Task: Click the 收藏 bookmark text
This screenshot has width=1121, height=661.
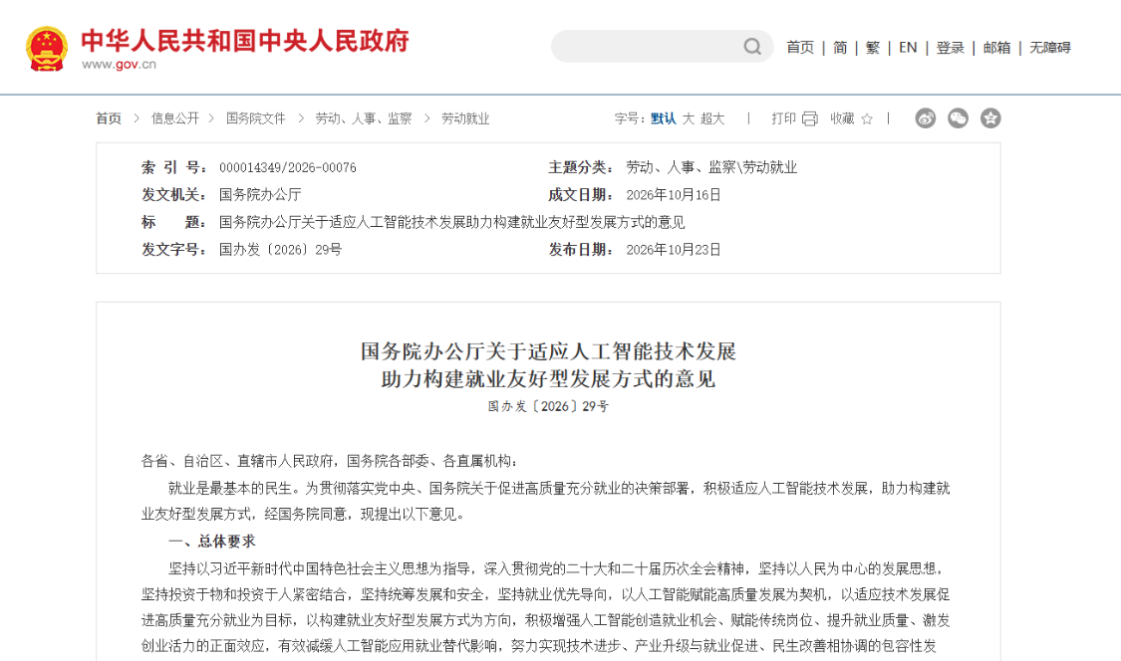Action: coord(842,118)
